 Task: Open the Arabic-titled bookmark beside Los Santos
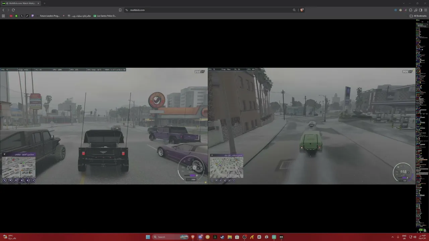tap(79, 16)
